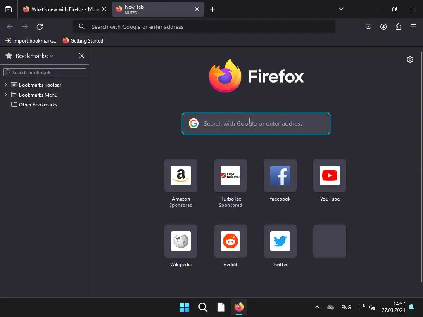
Task: Select Bookmarks Menu tree row
Action: coord(45,95)
